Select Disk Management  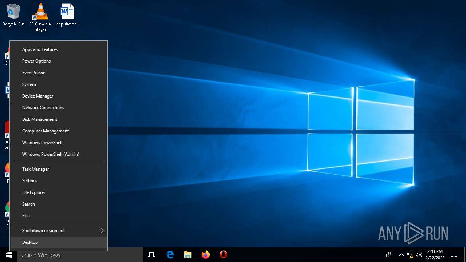pyautogui.click(x=59, y=119)
